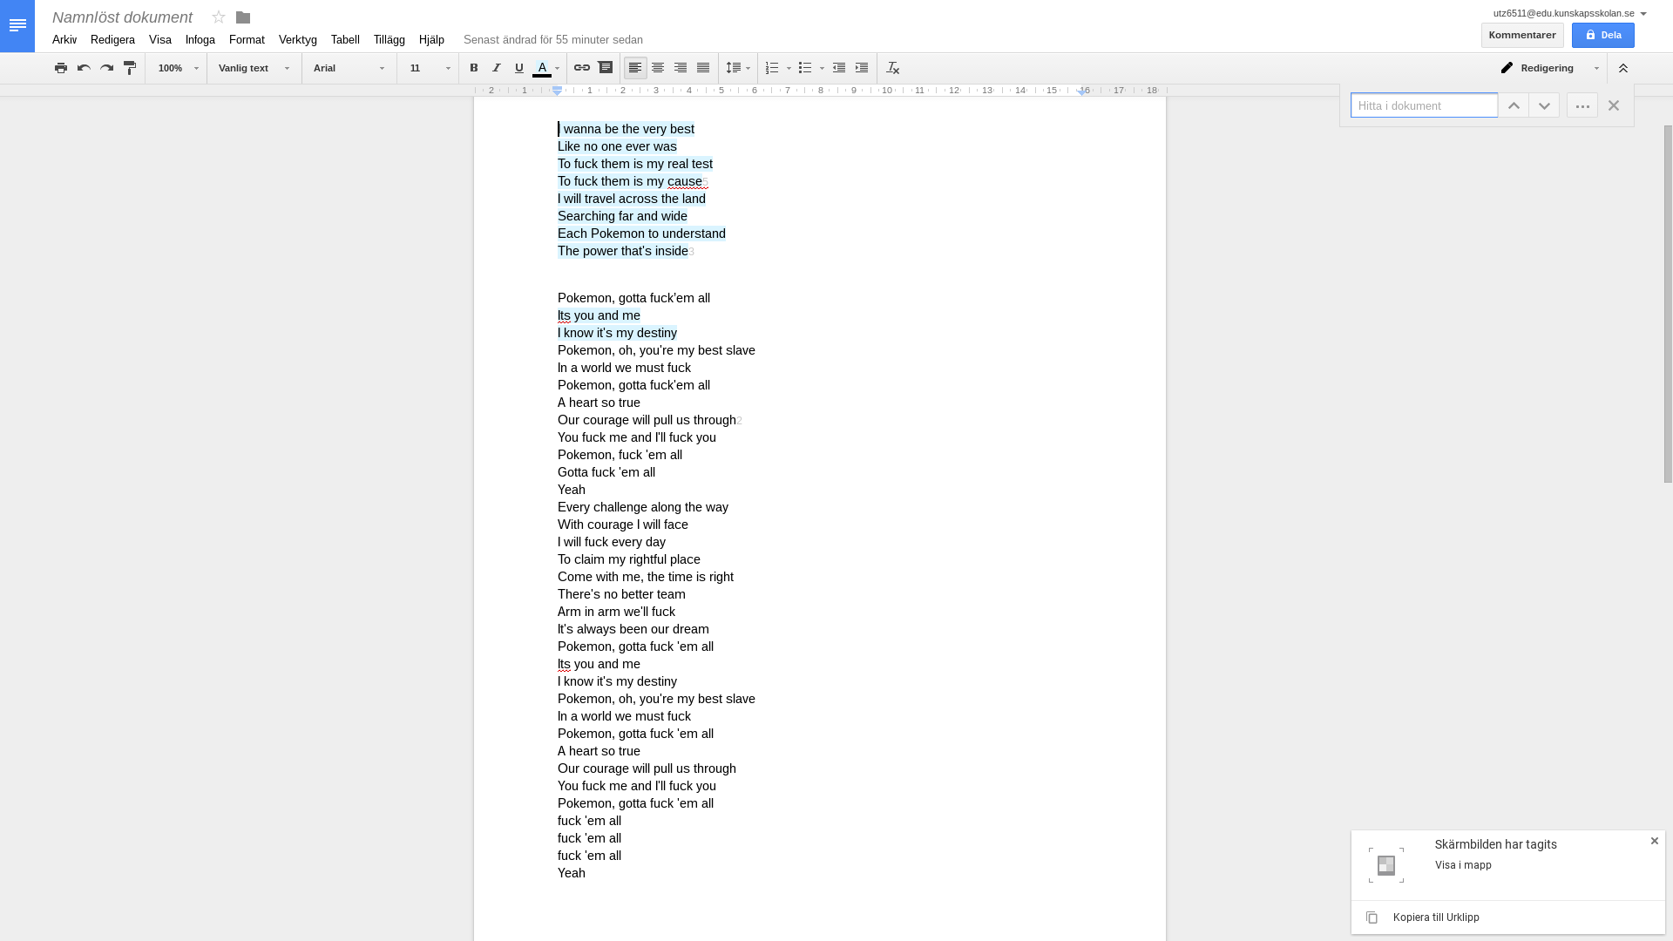Apply a bulleted list
The width and height of the screenshot is (1673, 941).
click(805, 68)
